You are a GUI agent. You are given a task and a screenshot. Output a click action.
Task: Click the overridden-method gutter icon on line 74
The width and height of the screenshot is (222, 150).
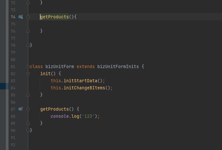pos(21,17)
